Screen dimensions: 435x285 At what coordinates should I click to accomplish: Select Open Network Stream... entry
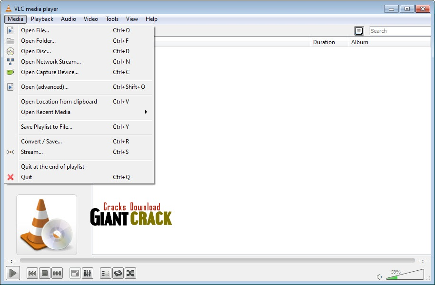[79, 62]
